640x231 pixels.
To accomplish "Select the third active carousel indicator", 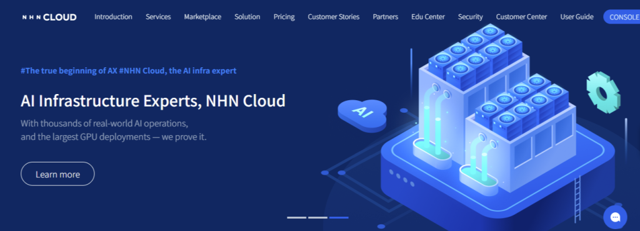I will coord(339,217).
